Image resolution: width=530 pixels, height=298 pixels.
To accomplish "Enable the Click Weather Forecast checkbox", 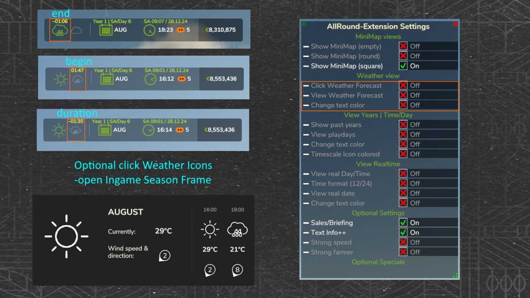I will point(403,85).
